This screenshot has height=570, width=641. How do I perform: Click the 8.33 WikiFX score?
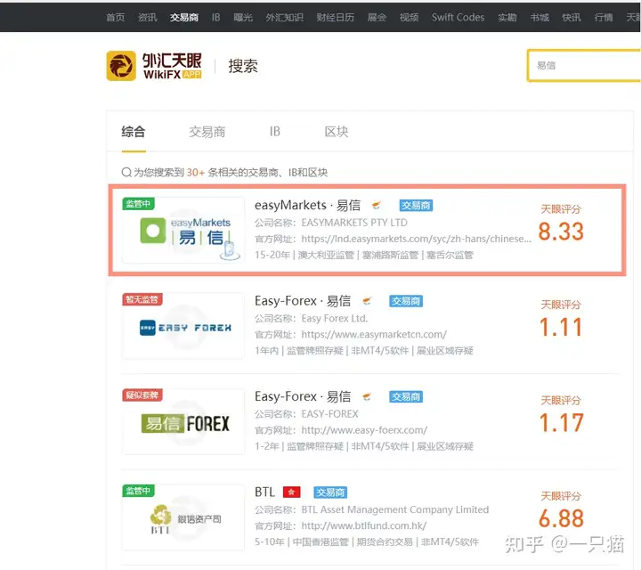tap(561, 232)
